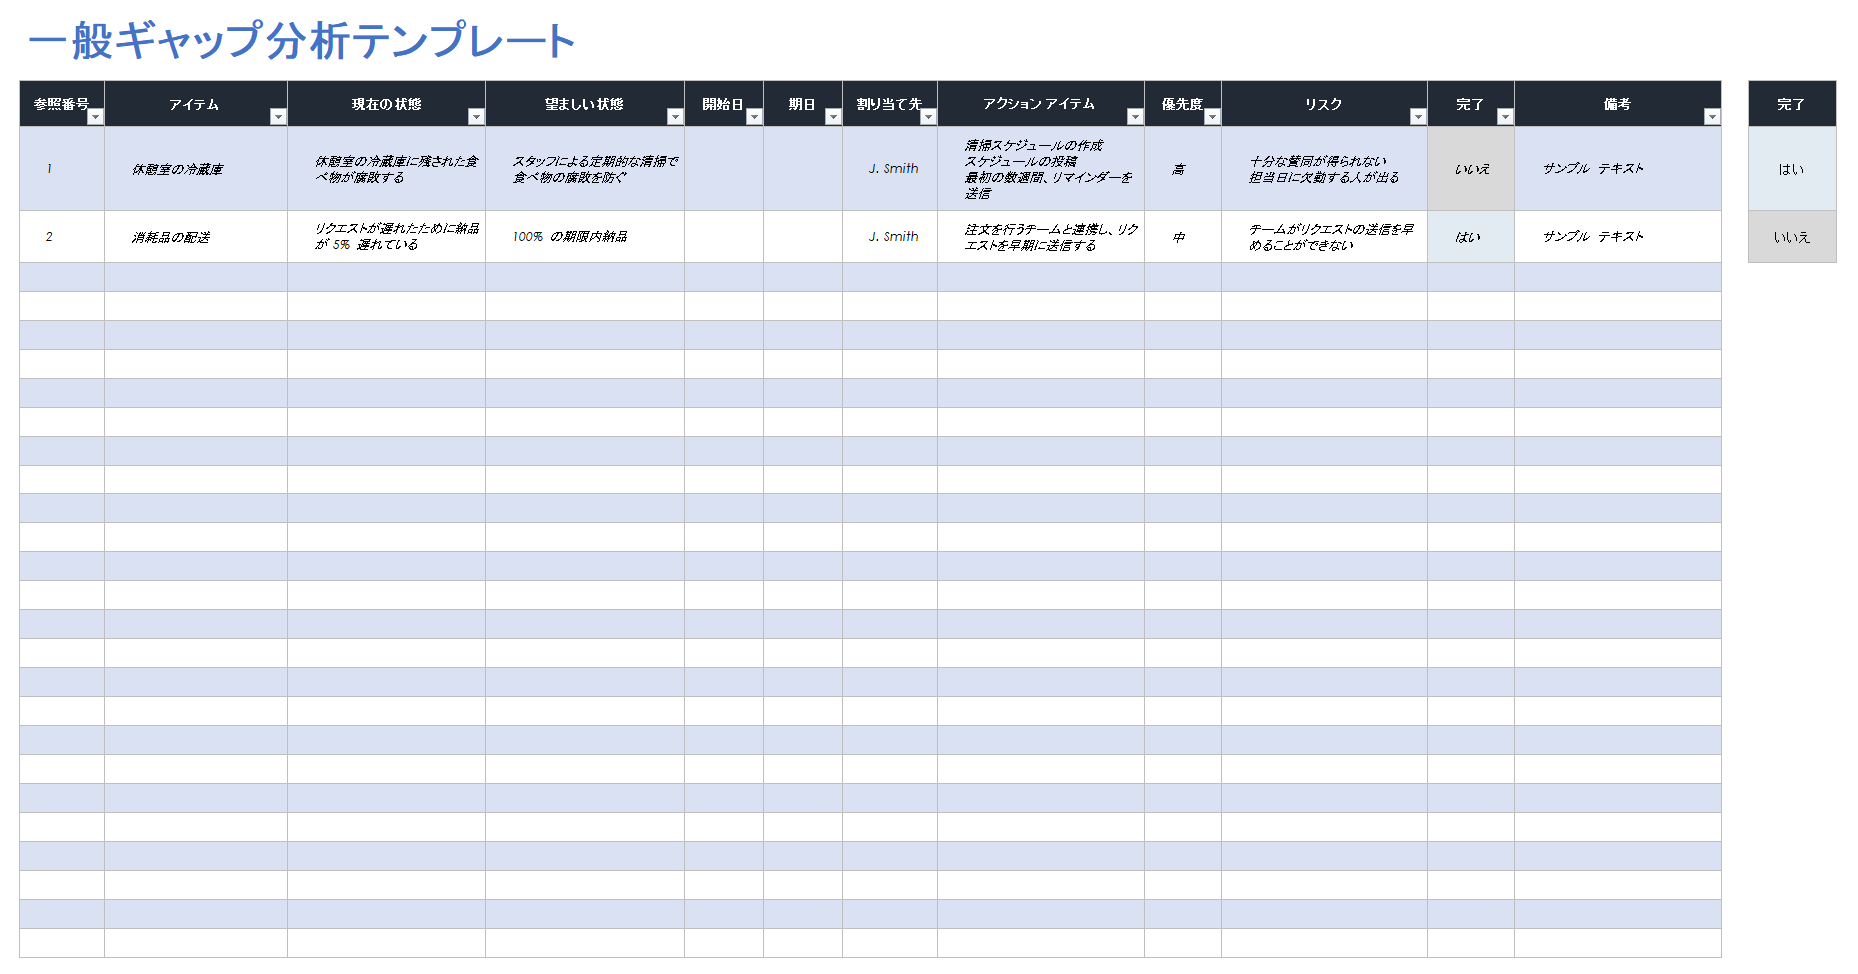Select priority cell 中
Screen dimensions: 1858x974
pyautogui.click(x=1183, y=237)
